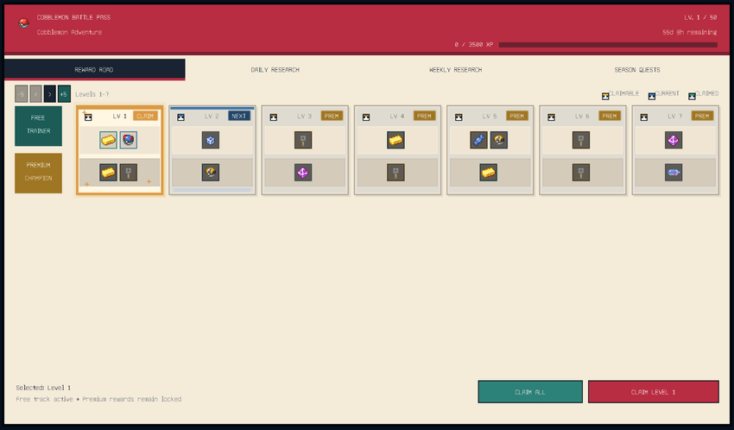Click the status icon on the LV 5 card
The height and width of the screenshot is (430, 734).
click(x=459, y=117)
